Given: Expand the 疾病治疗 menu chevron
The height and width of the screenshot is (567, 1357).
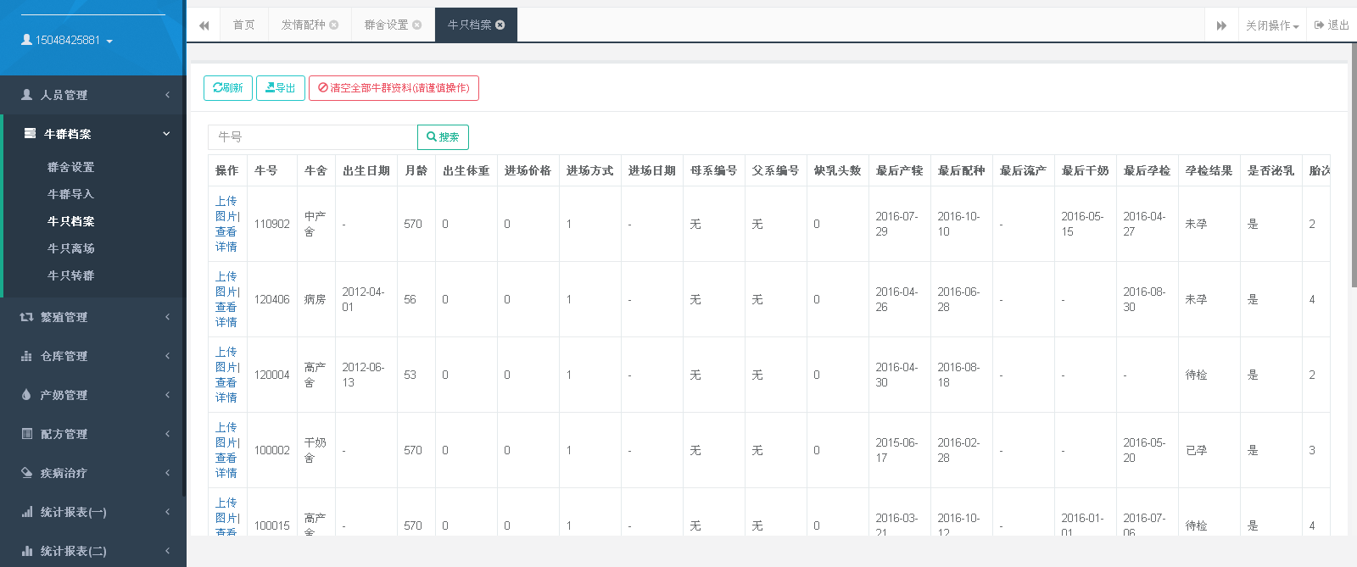Looking at the screenshot, I should [x=167, y=473].
